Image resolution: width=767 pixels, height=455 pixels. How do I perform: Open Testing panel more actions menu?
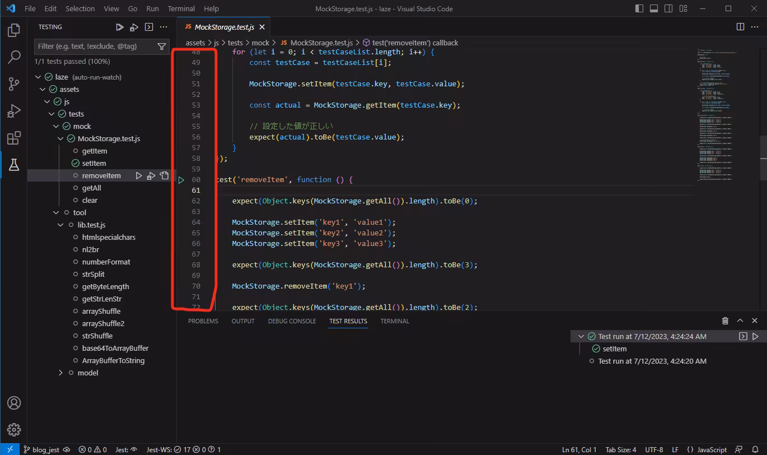(163, 27)
